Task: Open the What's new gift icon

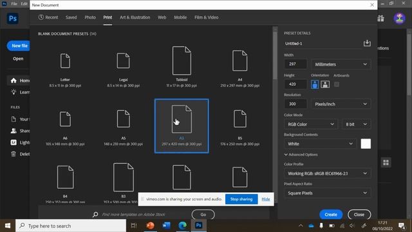Action: click(380, 19)
